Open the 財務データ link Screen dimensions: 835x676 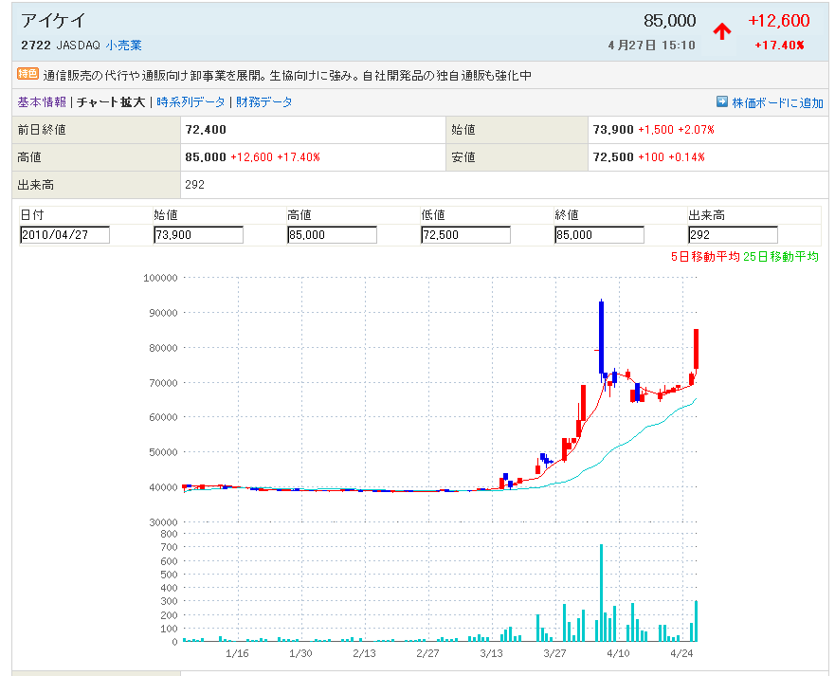click(264, 102)
